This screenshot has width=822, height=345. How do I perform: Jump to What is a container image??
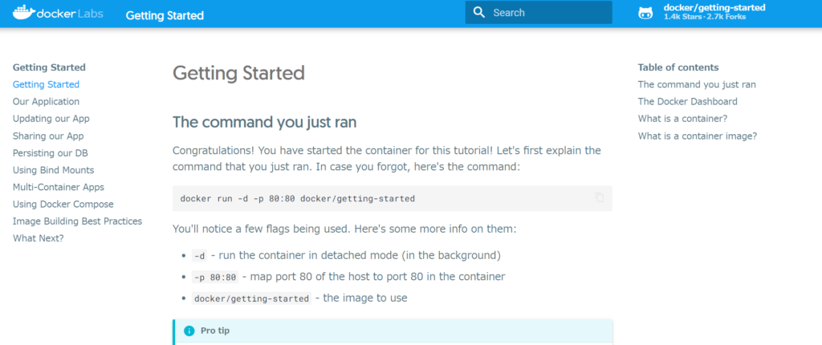pos(698,136)
